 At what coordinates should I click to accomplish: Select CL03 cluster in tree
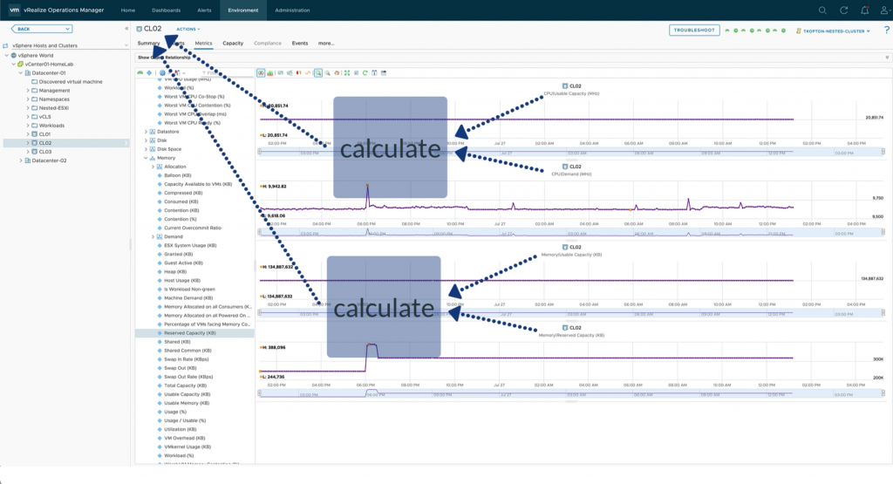tap(45, 152)
